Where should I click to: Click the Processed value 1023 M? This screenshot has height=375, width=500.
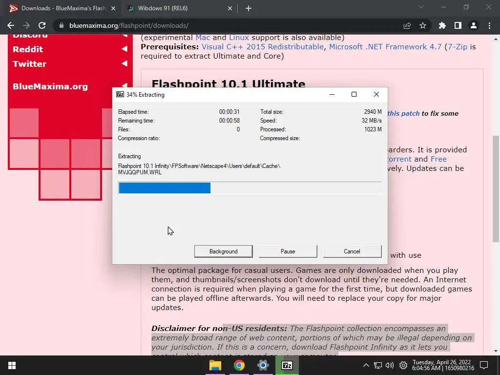[x=373, y=129]
